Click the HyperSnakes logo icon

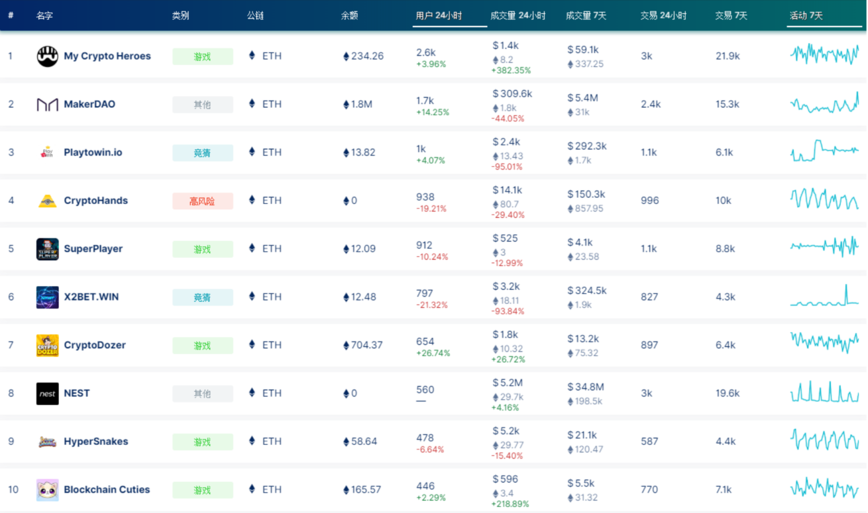[x=48, y=442]
